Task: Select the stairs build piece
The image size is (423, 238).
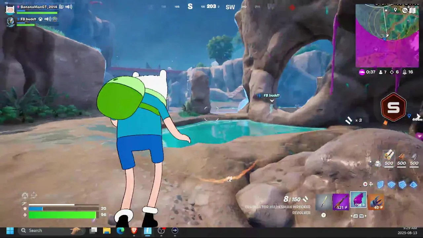Action: 402,184
